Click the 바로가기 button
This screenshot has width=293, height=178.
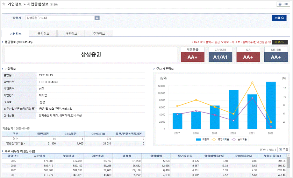280,42
